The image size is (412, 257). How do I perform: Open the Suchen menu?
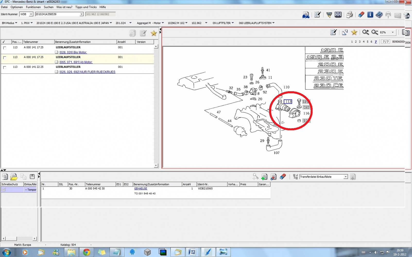[49, 7]
